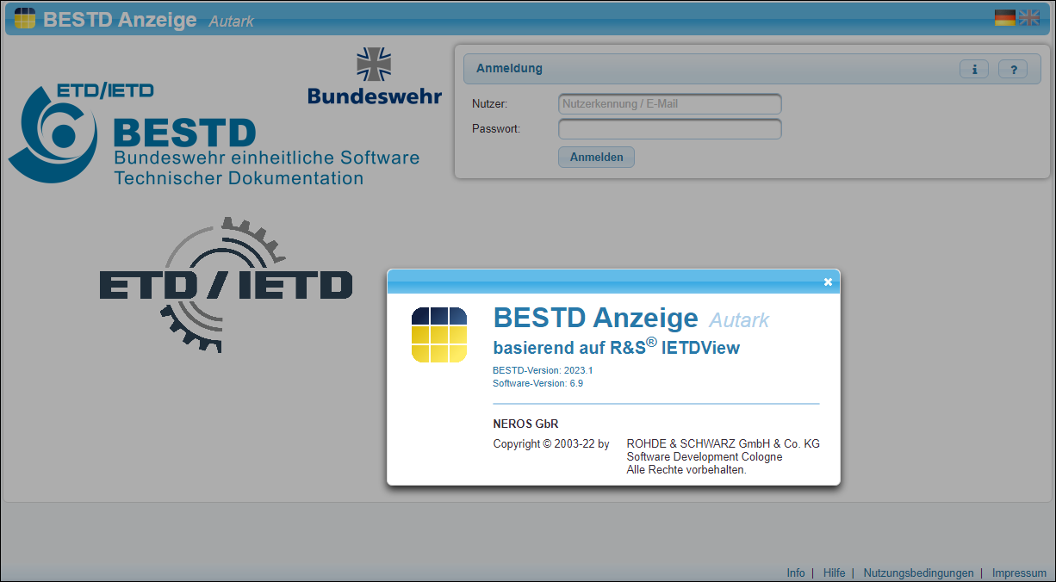Click the BESTD app icon in header
The width and height of the screenshot is (1056, 582).
pos(25,18)
